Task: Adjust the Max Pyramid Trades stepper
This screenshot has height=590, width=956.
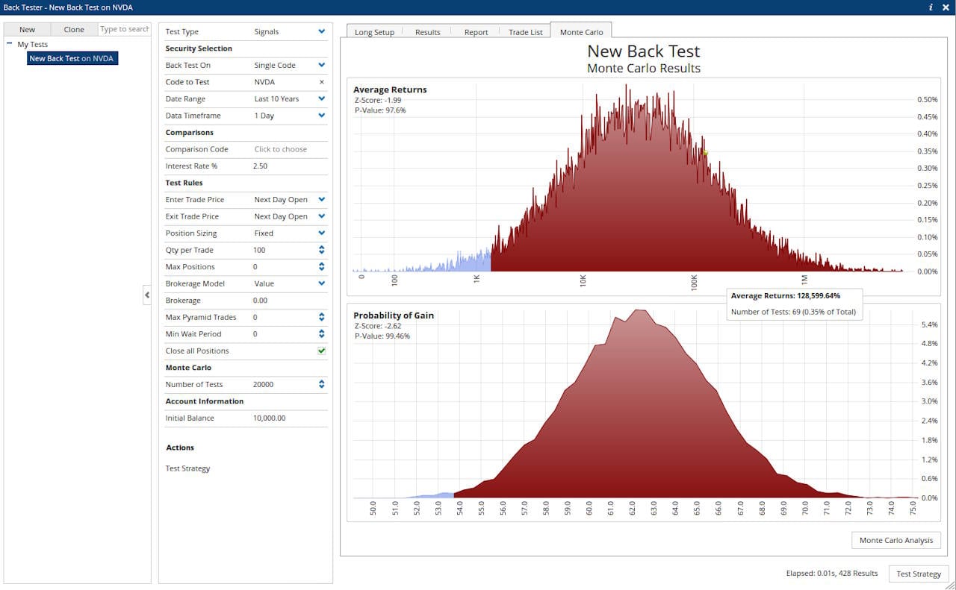Action: pyautogui.click(x=322, y=317)
